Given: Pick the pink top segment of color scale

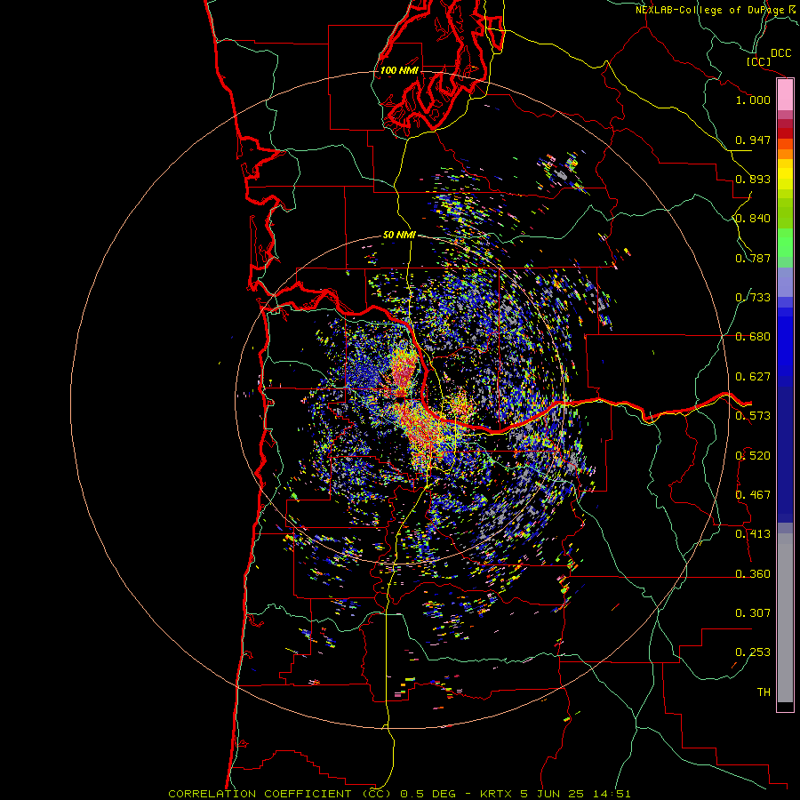Looking at the screenshot, I should click(x=785, y=95).
